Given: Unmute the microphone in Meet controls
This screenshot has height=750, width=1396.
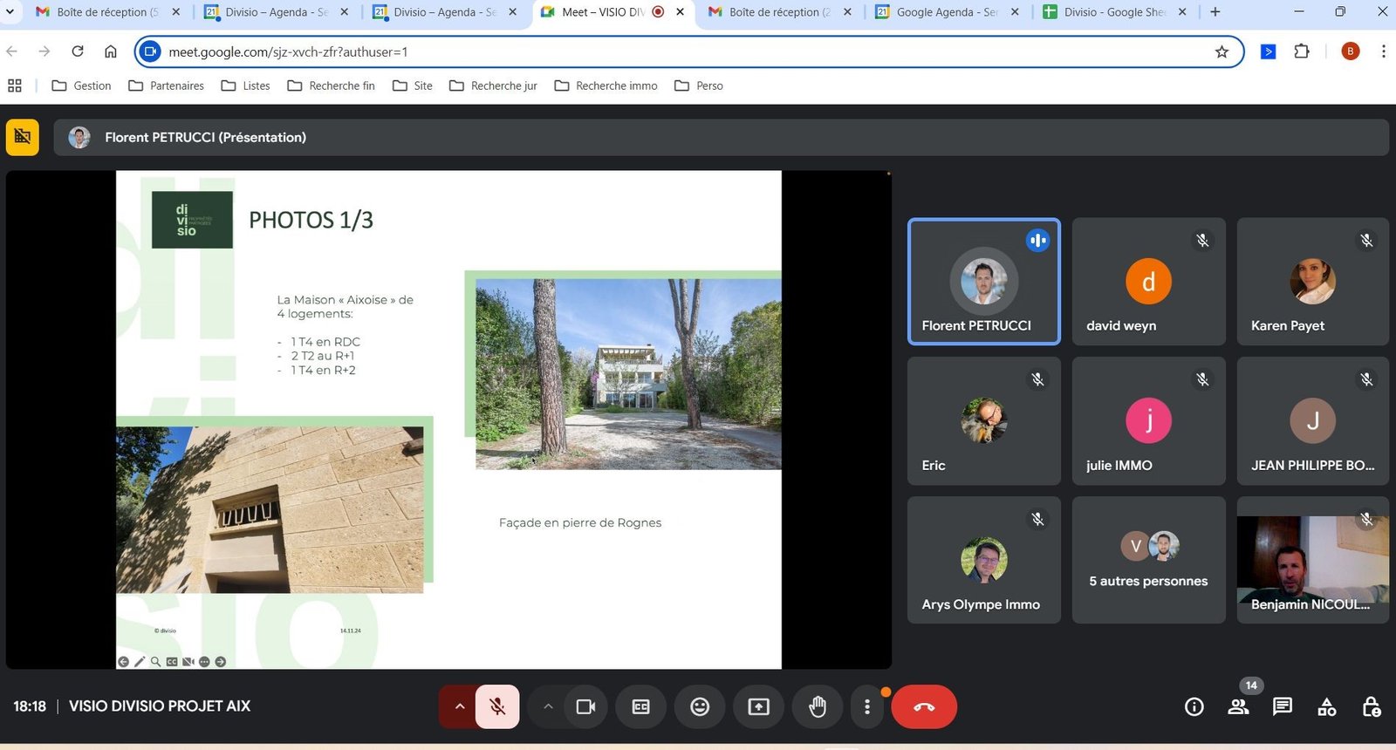Looking at the screenshot, I should pos(497,706).
